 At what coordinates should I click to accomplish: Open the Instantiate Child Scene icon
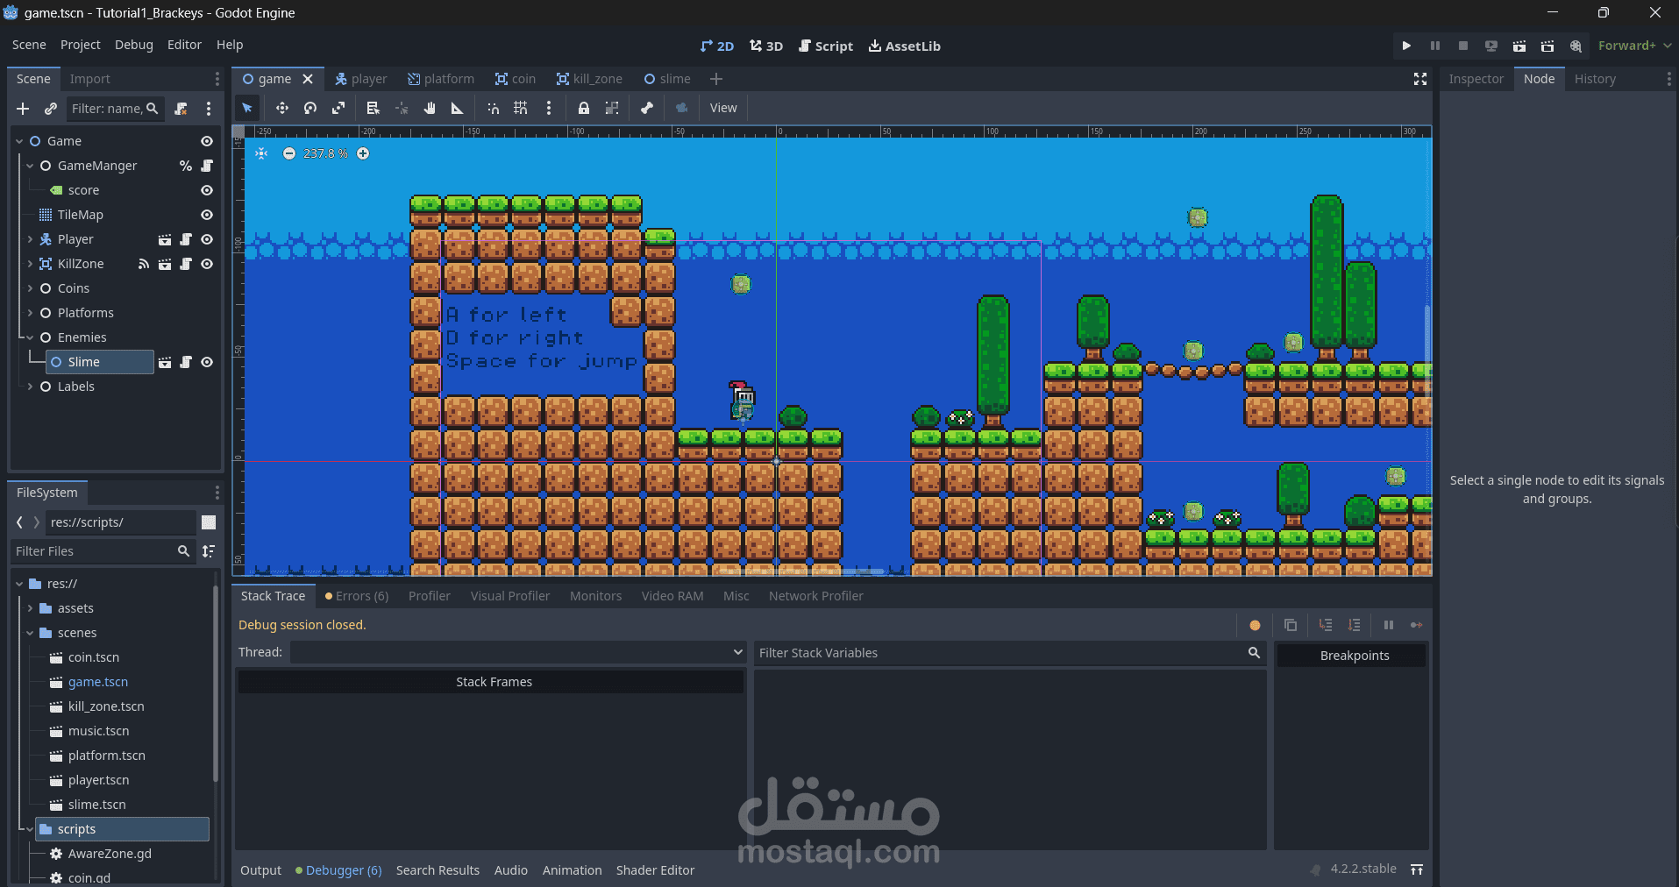click(50, 109)
